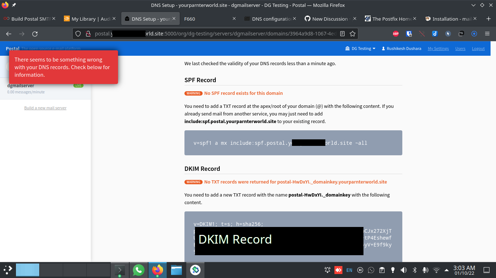Open the tracking protection shield
Viewport: 496px width, 278px height.
click(x=78, y=34)
